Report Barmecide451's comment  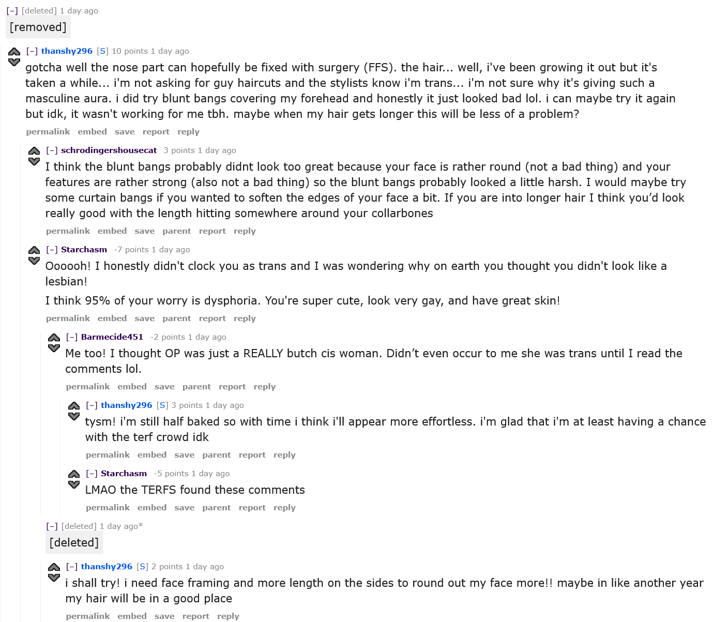[232, 387]
